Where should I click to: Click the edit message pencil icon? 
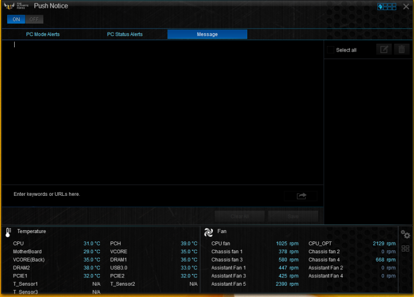(x=384, y=50)
